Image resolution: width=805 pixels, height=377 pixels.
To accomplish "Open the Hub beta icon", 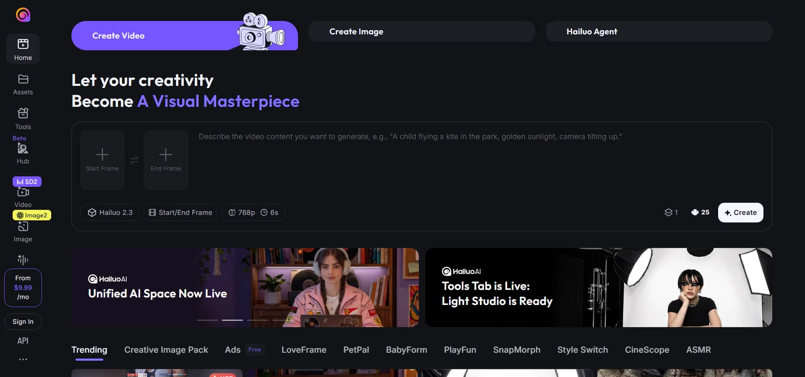I will pyautogui.click(x=23, y=148).
